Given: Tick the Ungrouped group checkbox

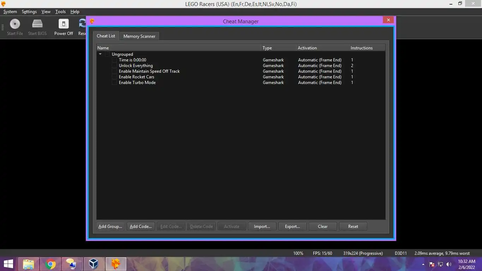Looking at the screenshot, I should (x=107, y=54).
